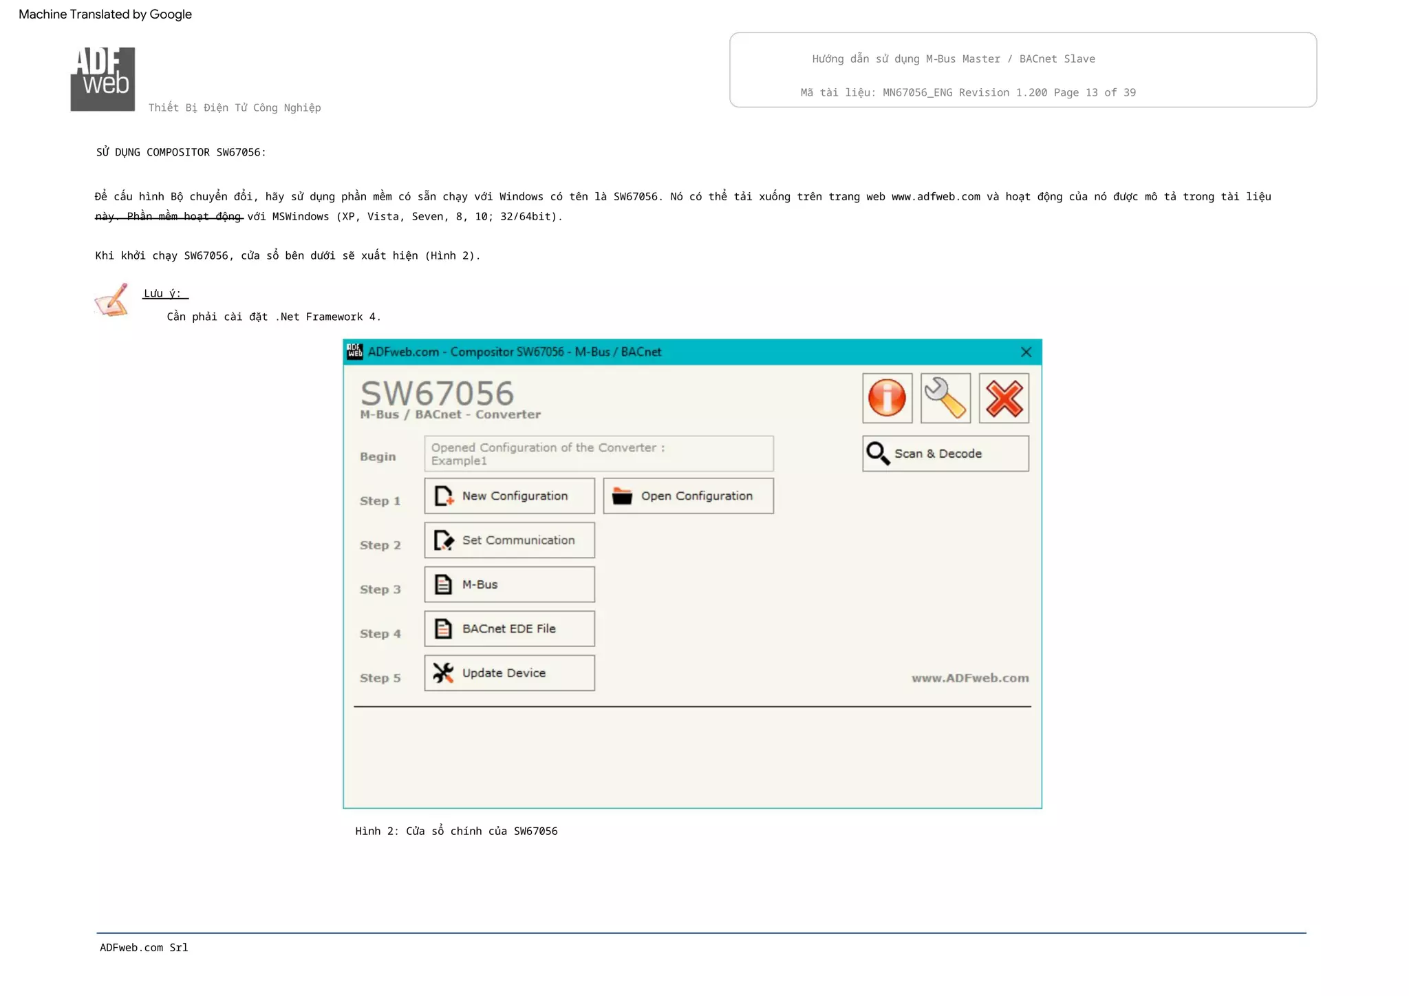Click the "Step 3" label

(380, 590)
